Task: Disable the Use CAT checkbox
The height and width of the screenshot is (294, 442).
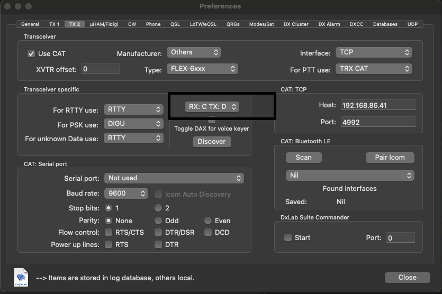Action: (x=31, y=53)
